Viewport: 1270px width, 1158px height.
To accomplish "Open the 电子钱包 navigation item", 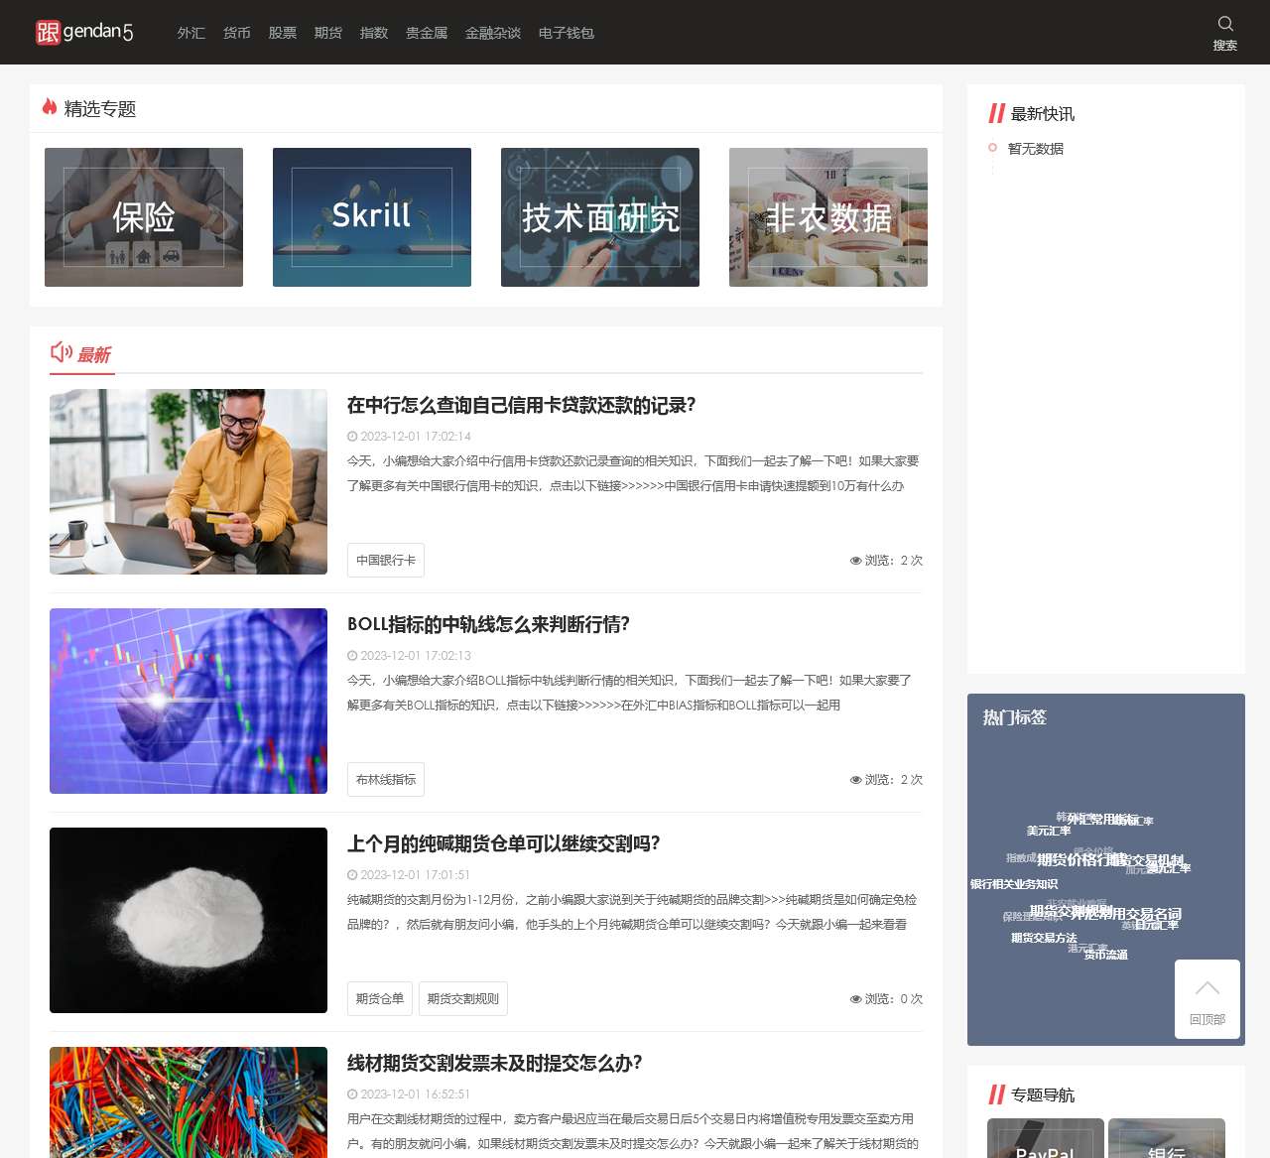I will (566, 32).
